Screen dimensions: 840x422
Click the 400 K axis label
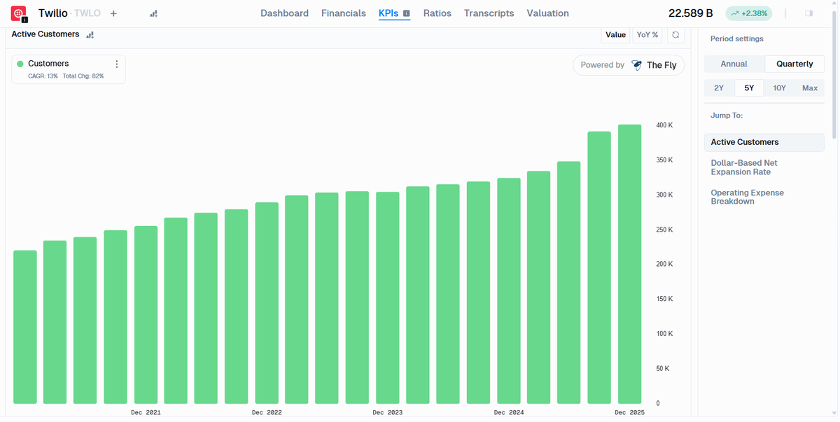click(664, 125)
